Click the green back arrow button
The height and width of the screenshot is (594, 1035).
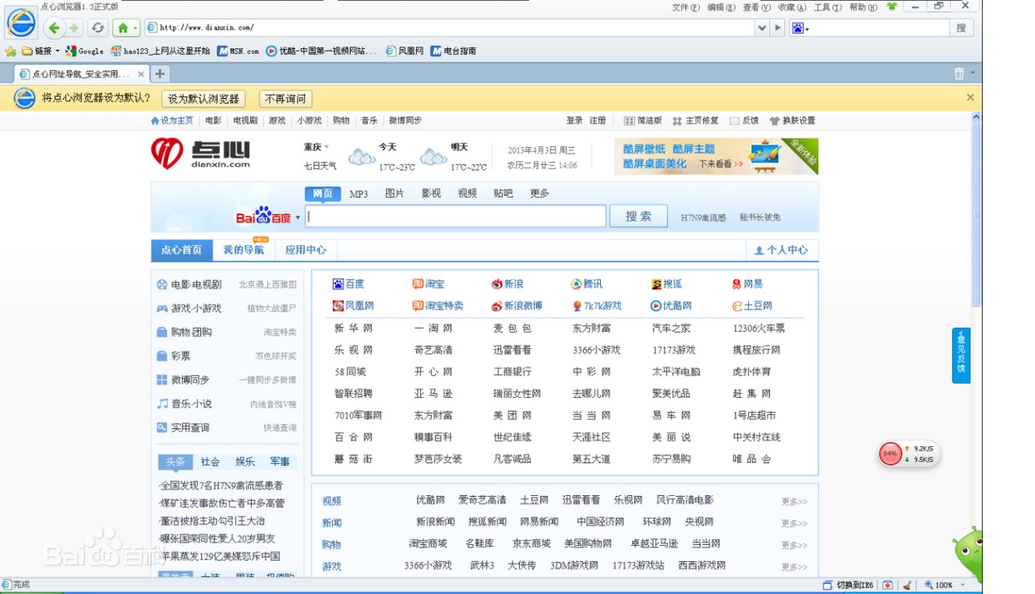click(x=54, y=28)
